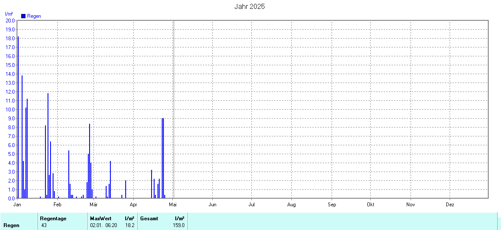Click the 'Regen' row label in table
Screen dimensions: 501x230
11,225
